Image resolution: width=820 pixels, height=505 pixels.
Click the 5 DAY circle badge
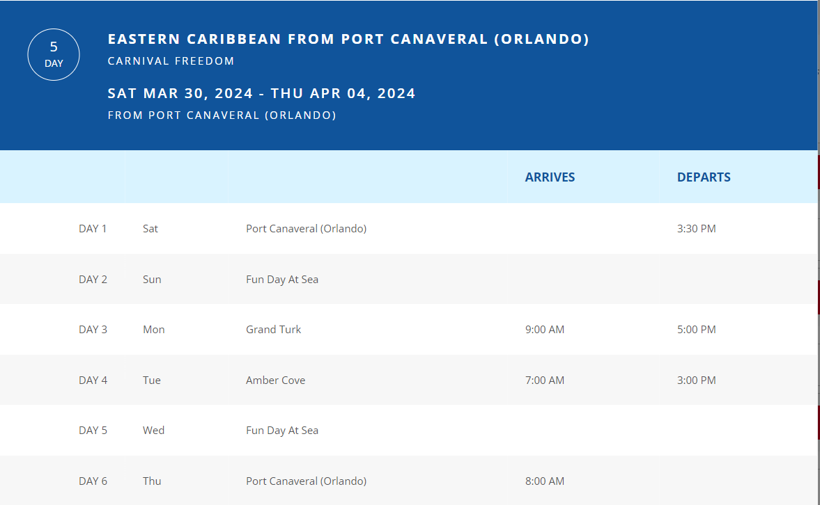tap(54, 55)
